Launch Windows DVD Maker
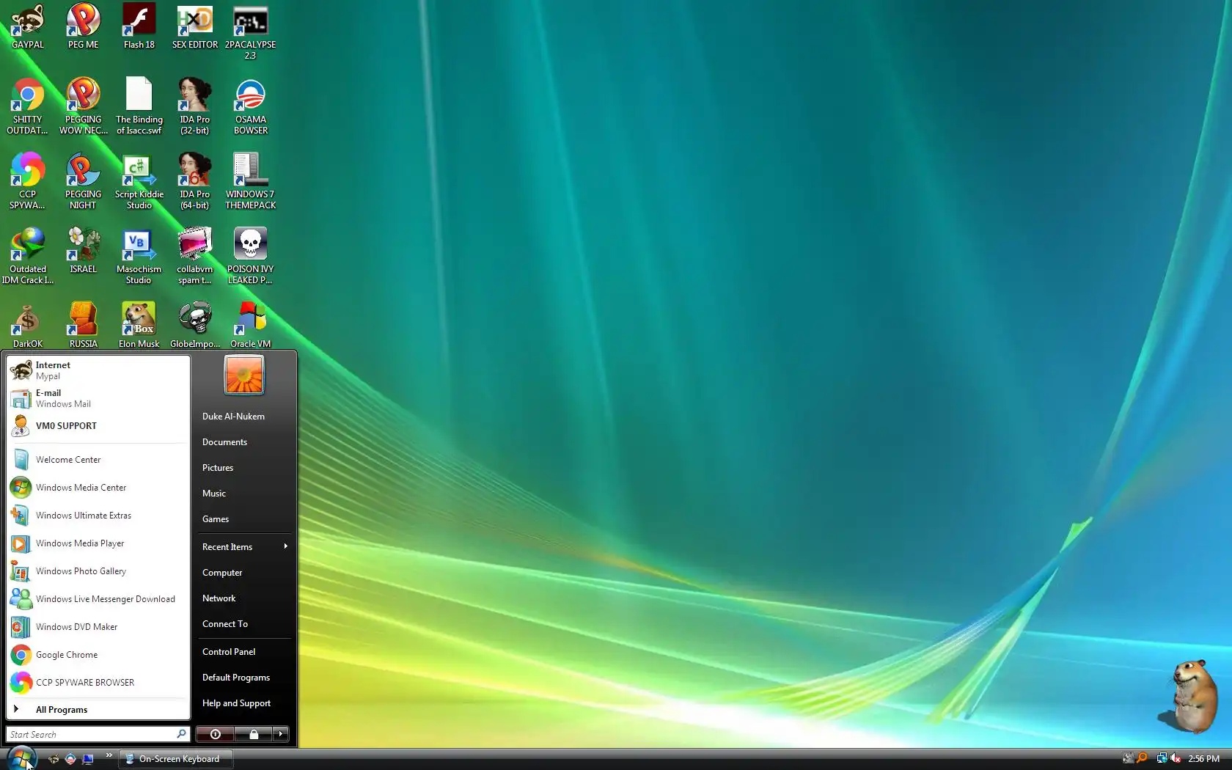Viewport: 1232px width, 770px height. pyautogui.click(x=98, y=627)
